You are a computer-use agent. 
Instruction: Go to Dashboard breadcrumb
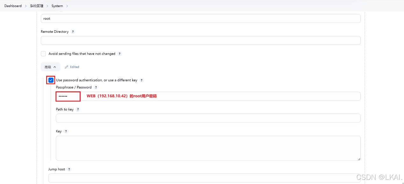coord(13,6)
